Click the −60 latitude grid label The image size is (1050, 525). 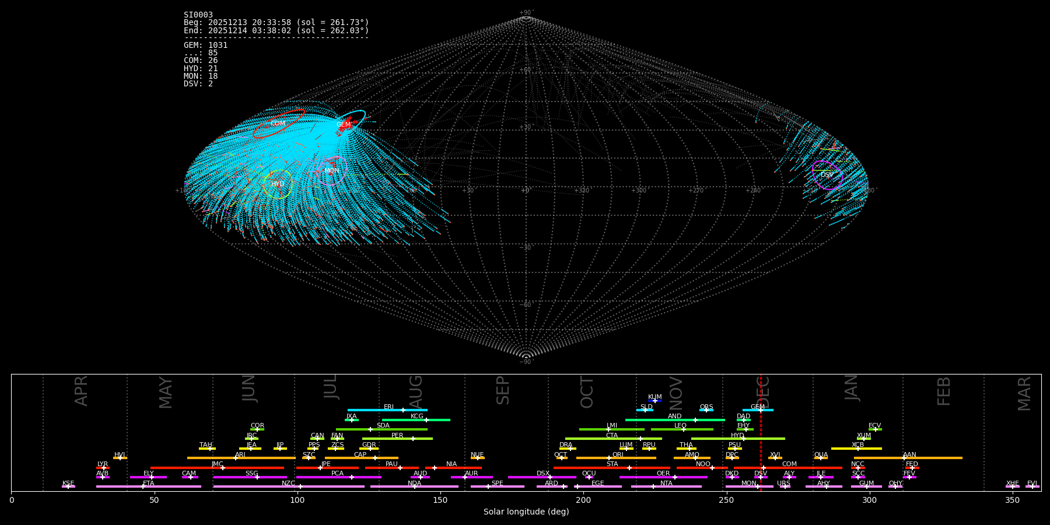[x=526, y=305]
